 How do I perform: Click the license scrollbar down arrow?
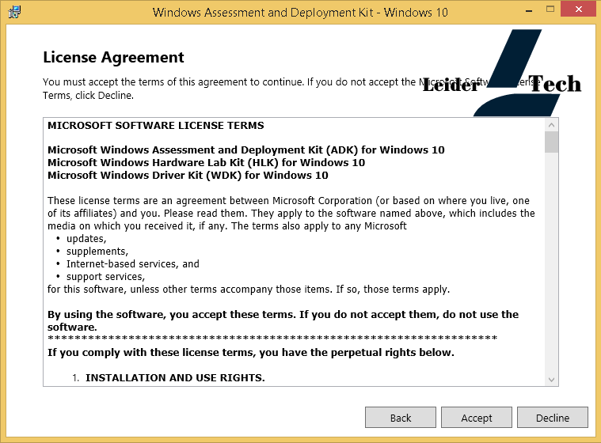[x=552, y=380]
